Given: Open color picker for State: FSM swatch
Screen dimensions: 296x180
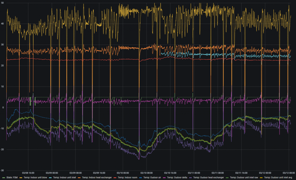Looking at the screenshot, I should [x=3, y=177].
